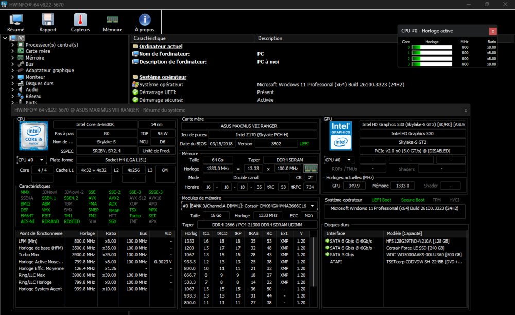Click the Caractéristique column header
515x315 pixels.
point(149,38)
